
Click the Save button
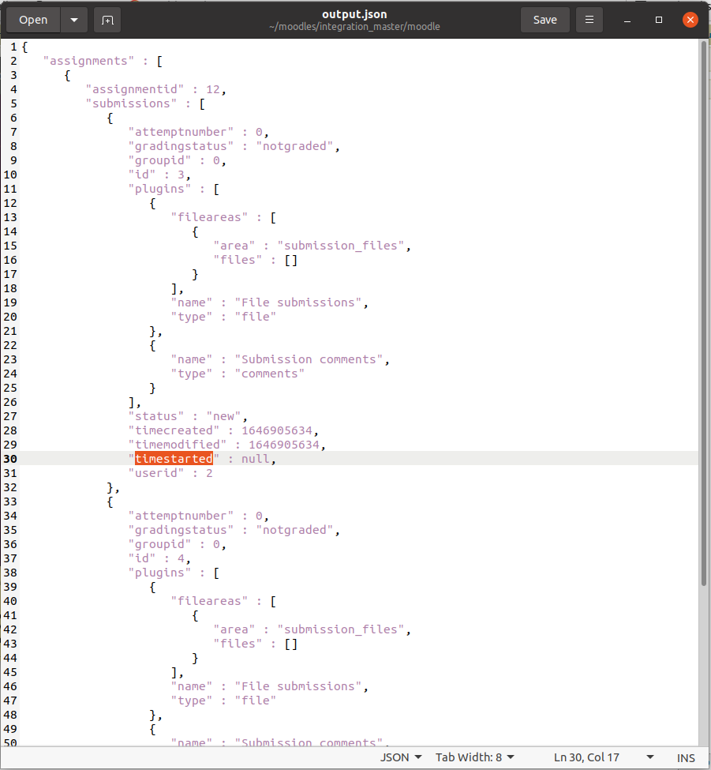(x=545, y=20)
